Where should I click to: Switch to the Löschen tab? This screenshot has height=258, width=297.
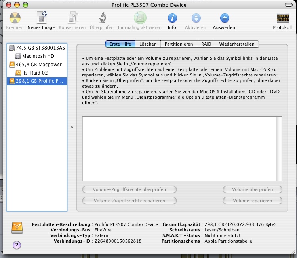tap(148, 44)
